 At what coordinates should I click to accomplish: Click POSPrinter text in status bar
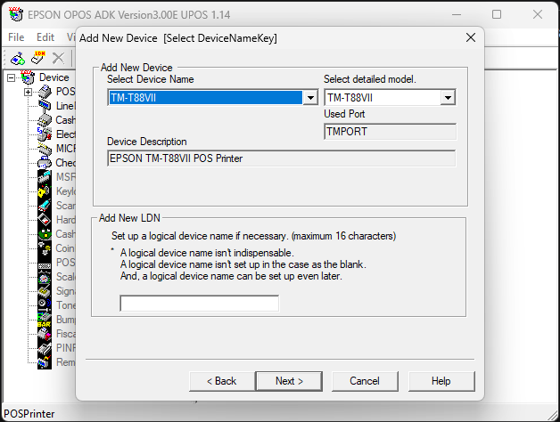click(x=29, y=414)
